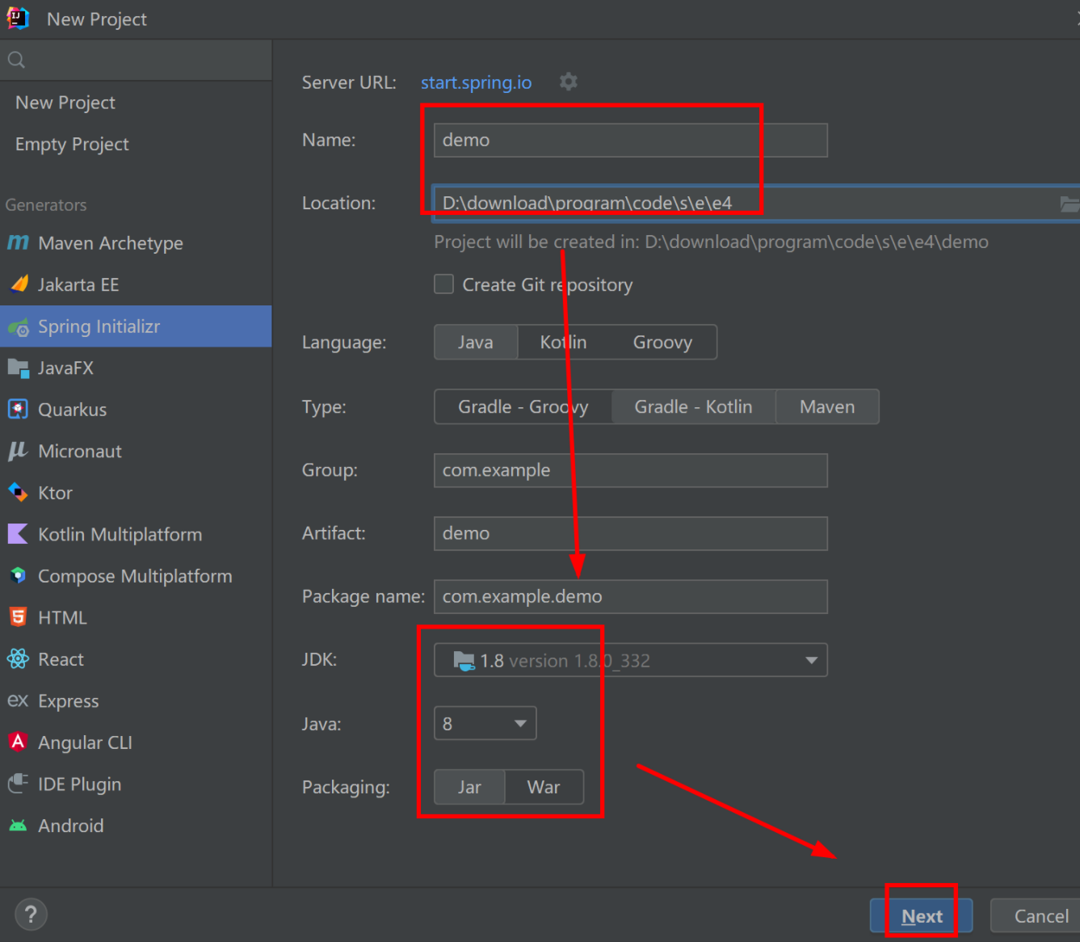Click the Group field com.example

coord(630,470)
